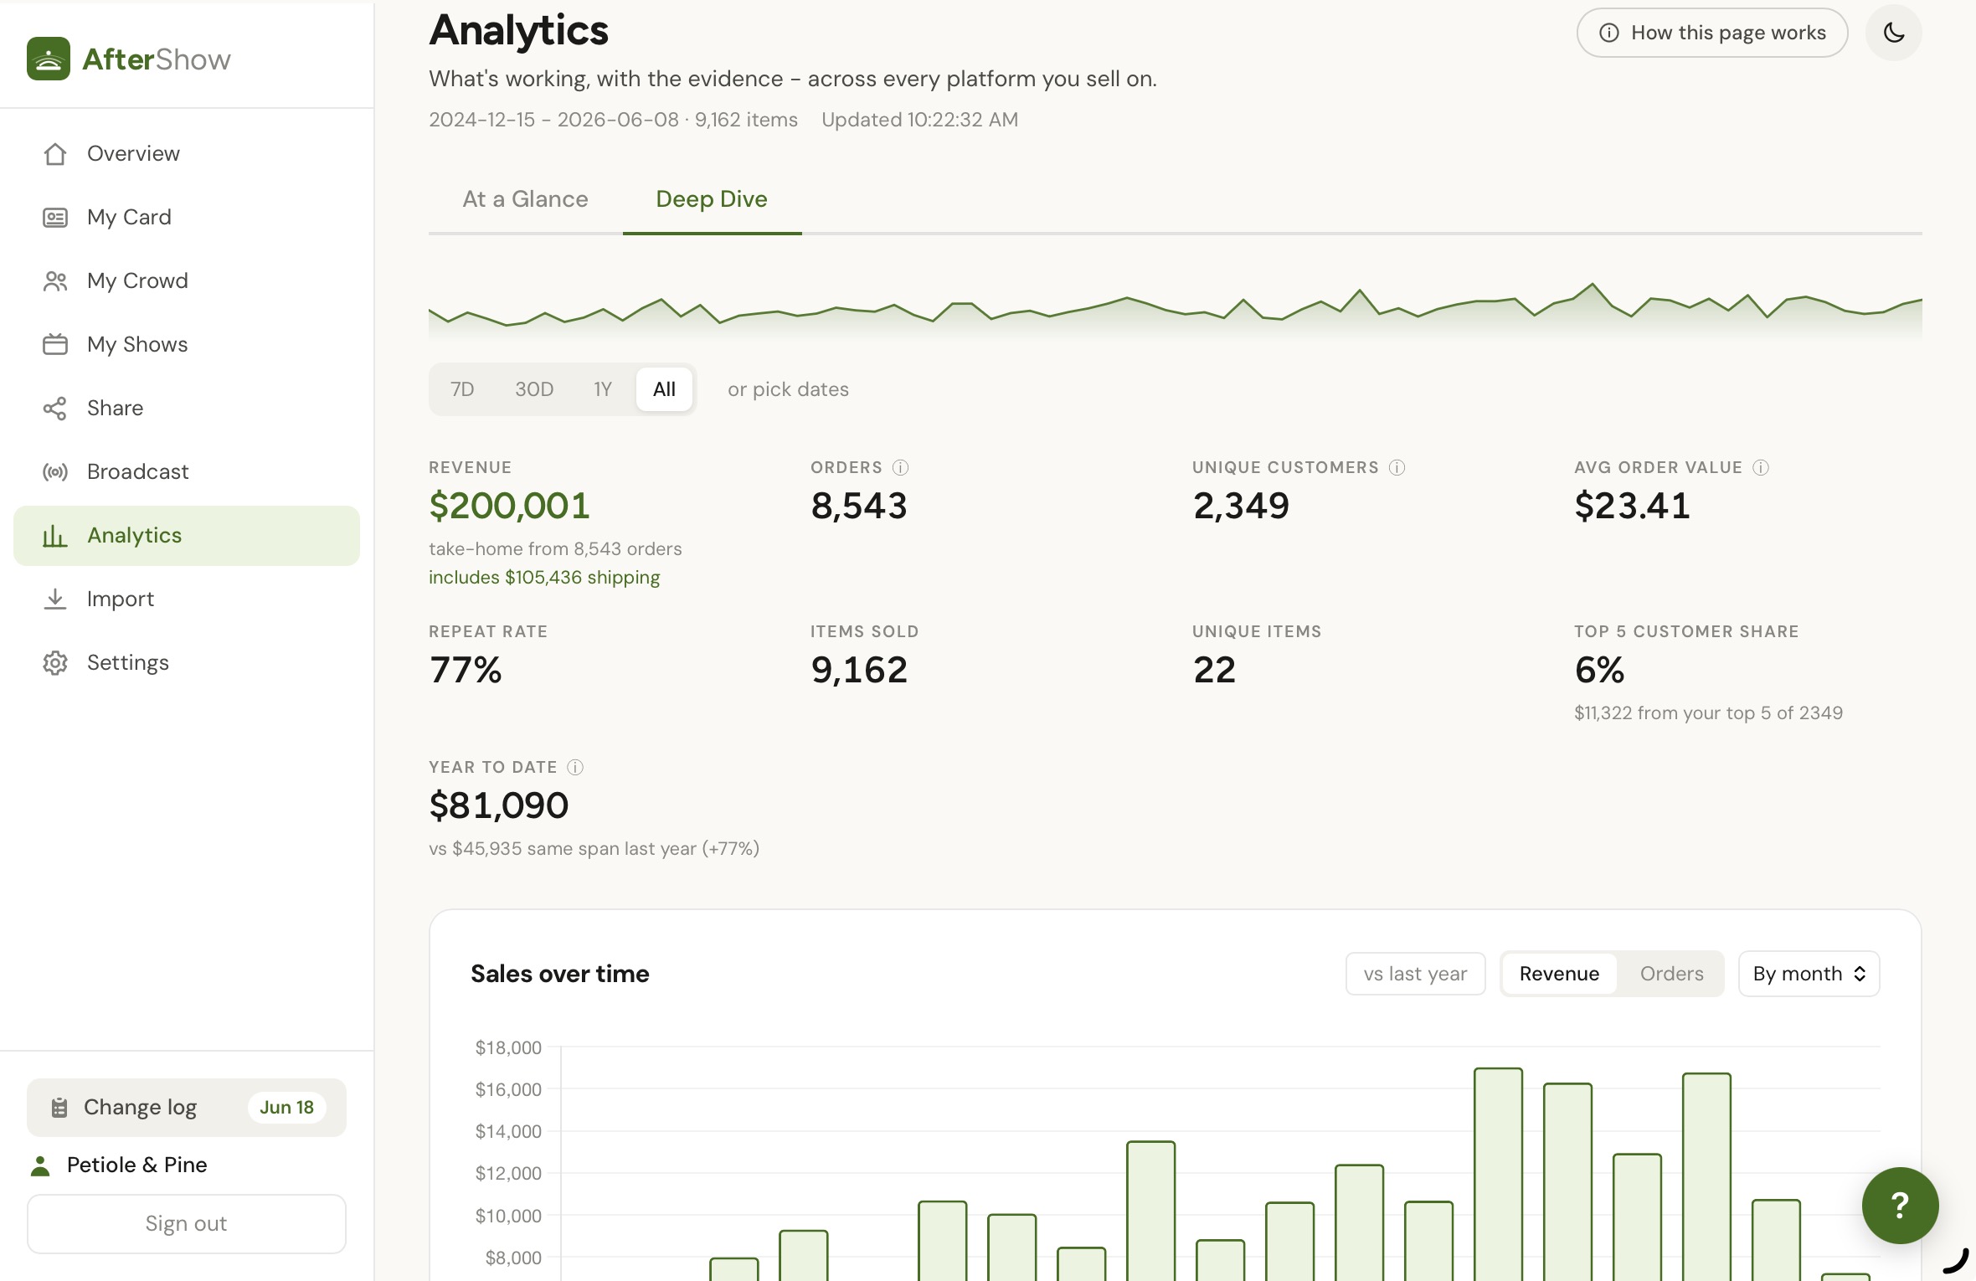Viewport: 1976px width, 1281px height.
Task: Toggle dark mode with the moon icon
Action: (1894, 33)
